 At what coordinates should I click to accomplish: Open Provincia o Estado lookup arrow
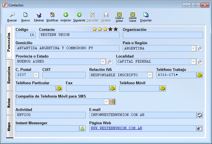pos(109,62)
